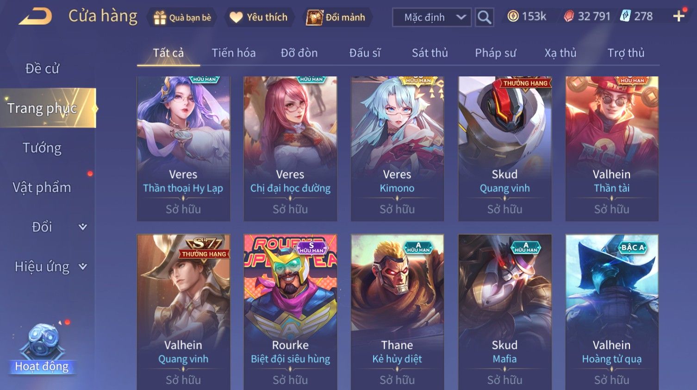This screenshot has height=390, width=697.
Task: Switch to the Pháp sư tab
Action: (x=495, y=53)
